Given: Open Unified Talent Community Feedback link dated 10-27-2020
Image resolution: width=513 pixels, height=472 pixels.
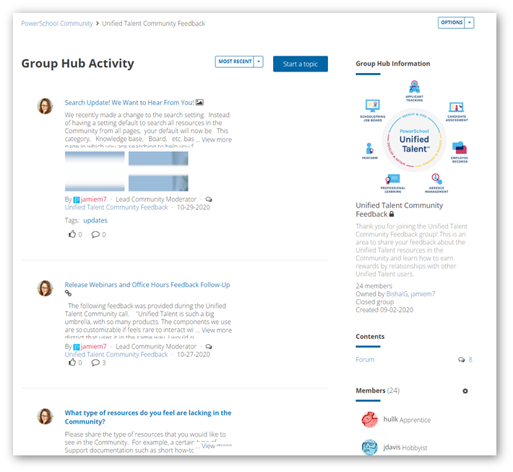Looking at the screenshot, I should [x=116, y=354].
